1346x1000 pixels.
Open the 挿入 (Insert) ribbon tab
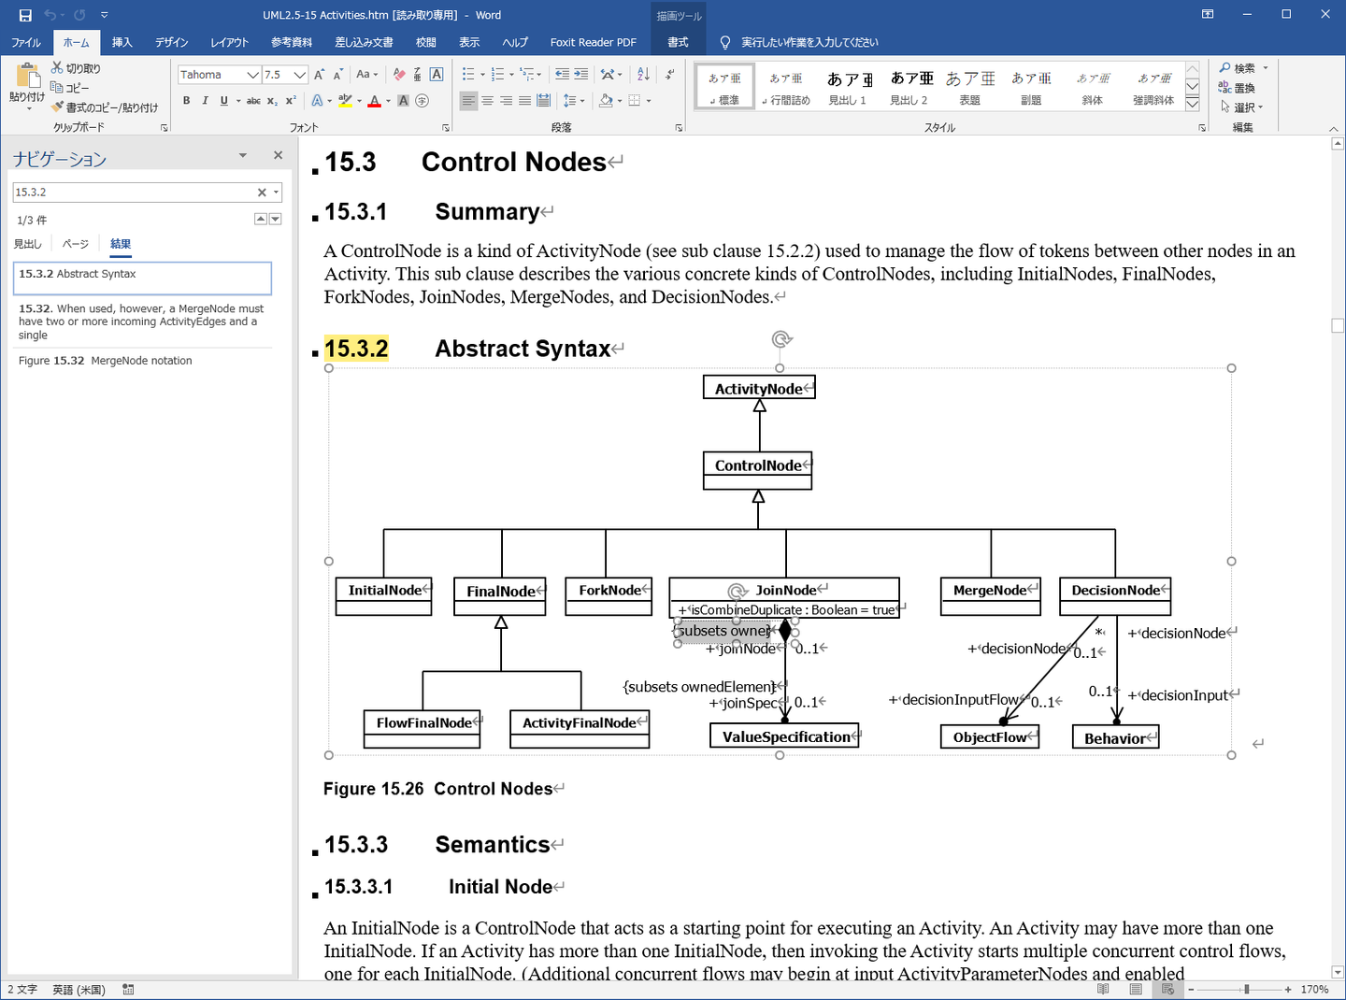coord(122,42)
